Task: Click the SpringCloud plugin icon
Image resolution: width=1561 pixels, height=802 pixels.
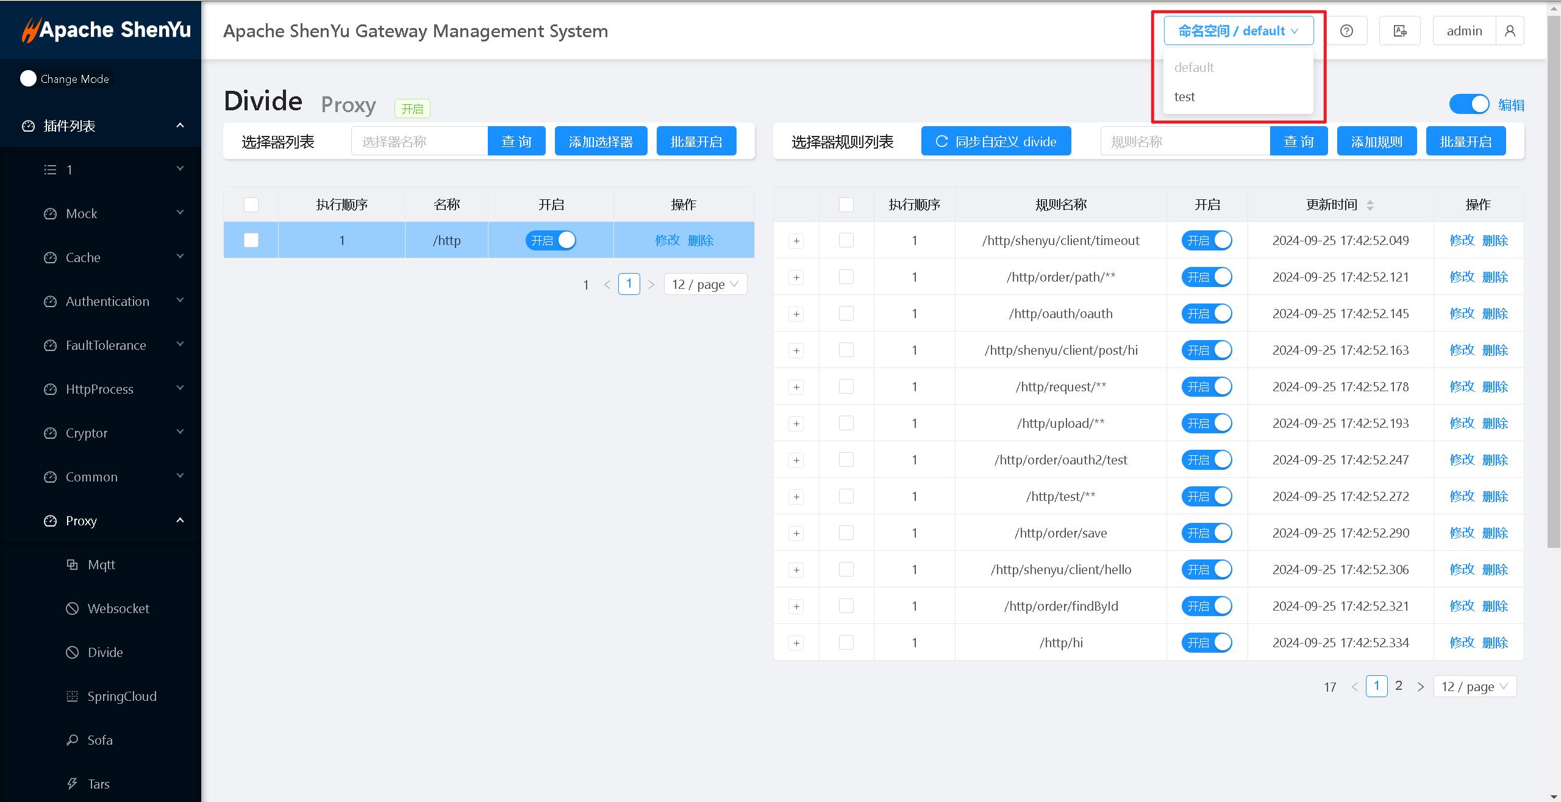Action: click(x=72, y=696)
